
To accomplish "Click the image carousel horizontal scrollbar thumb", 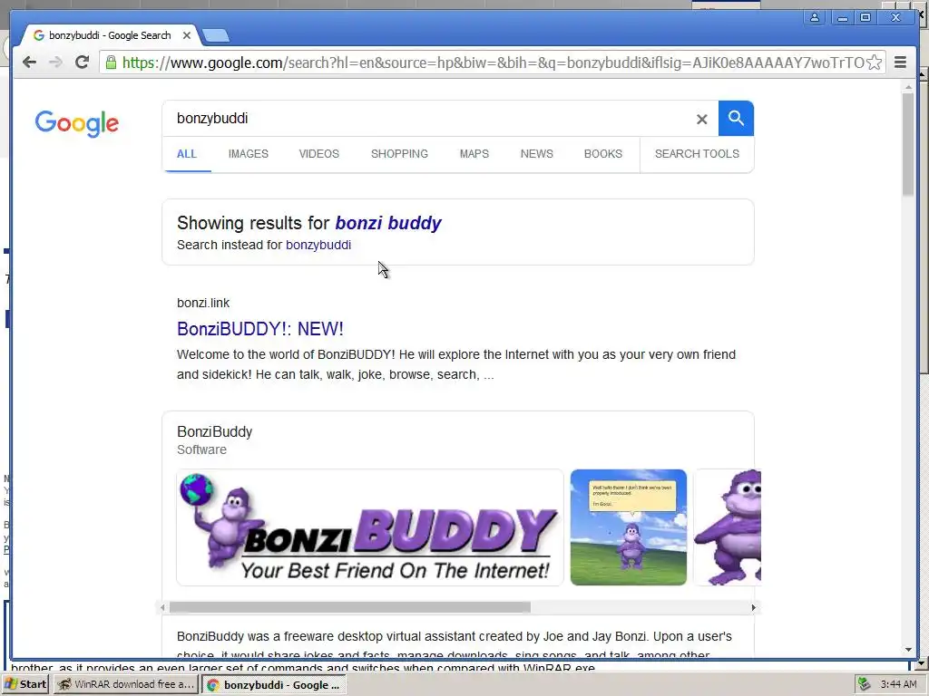I will click(x=349, y=607).
